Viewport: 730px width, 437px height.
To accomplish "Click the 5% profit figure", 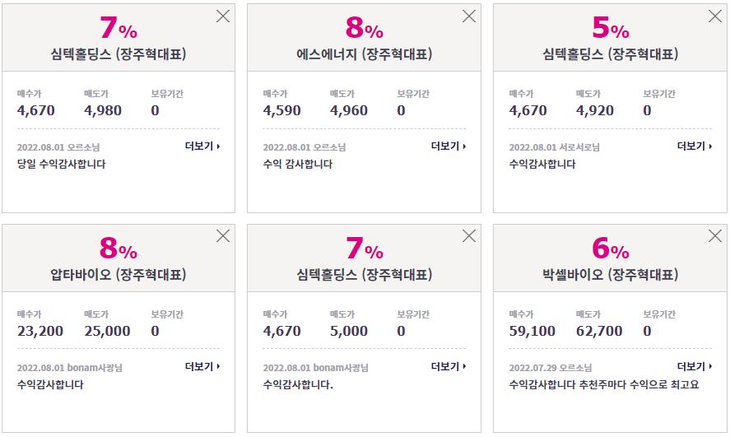I will (x=610, y=27).
